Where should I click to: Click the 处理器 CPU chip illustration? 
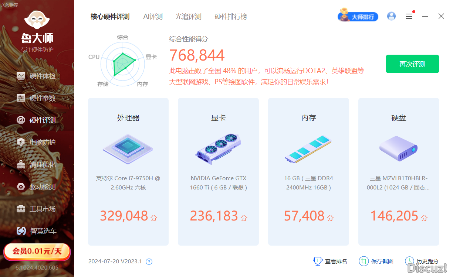tap(128, 149)
